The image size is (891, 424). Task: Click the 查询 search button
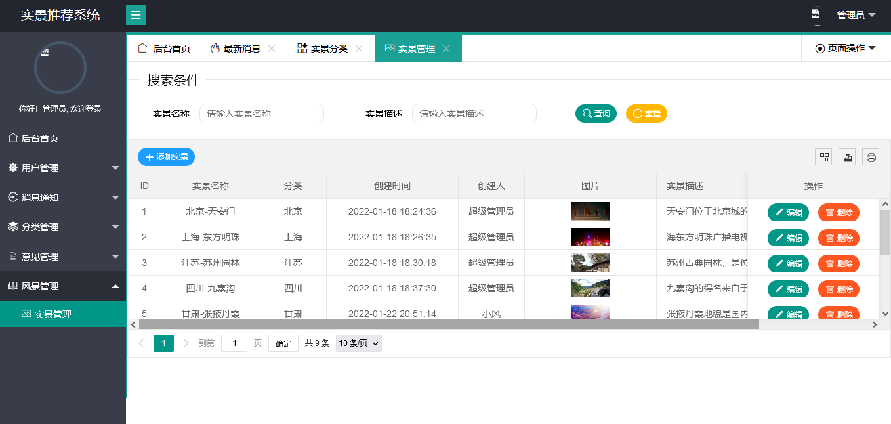(x=596, y=114)
